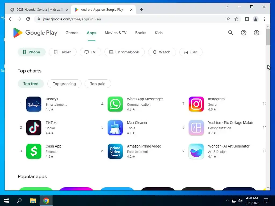The image size is (275, 206).
Task: Select the Tablet device filter
Action: pyautogui.click(x=63, y=52)
